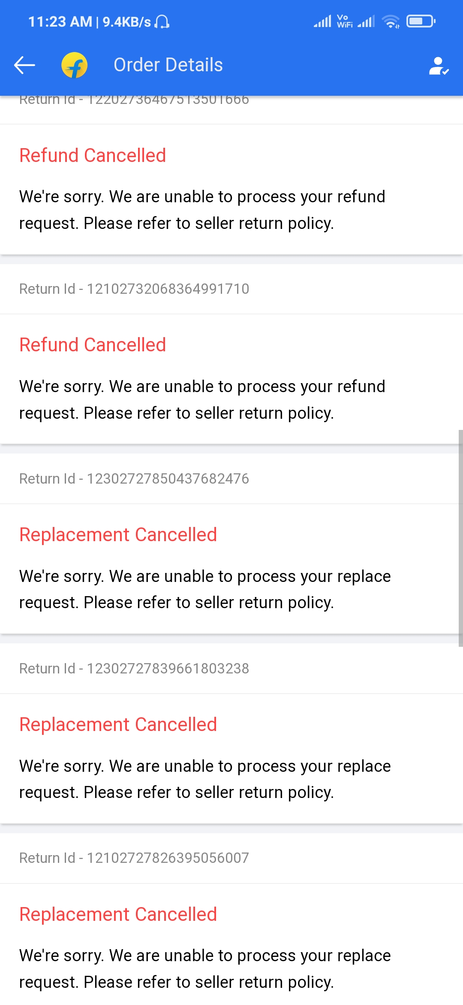Viewport: 463px width, 1005px height.
Task: Click the vertical scrollbar on right edge
Action: 460,538
